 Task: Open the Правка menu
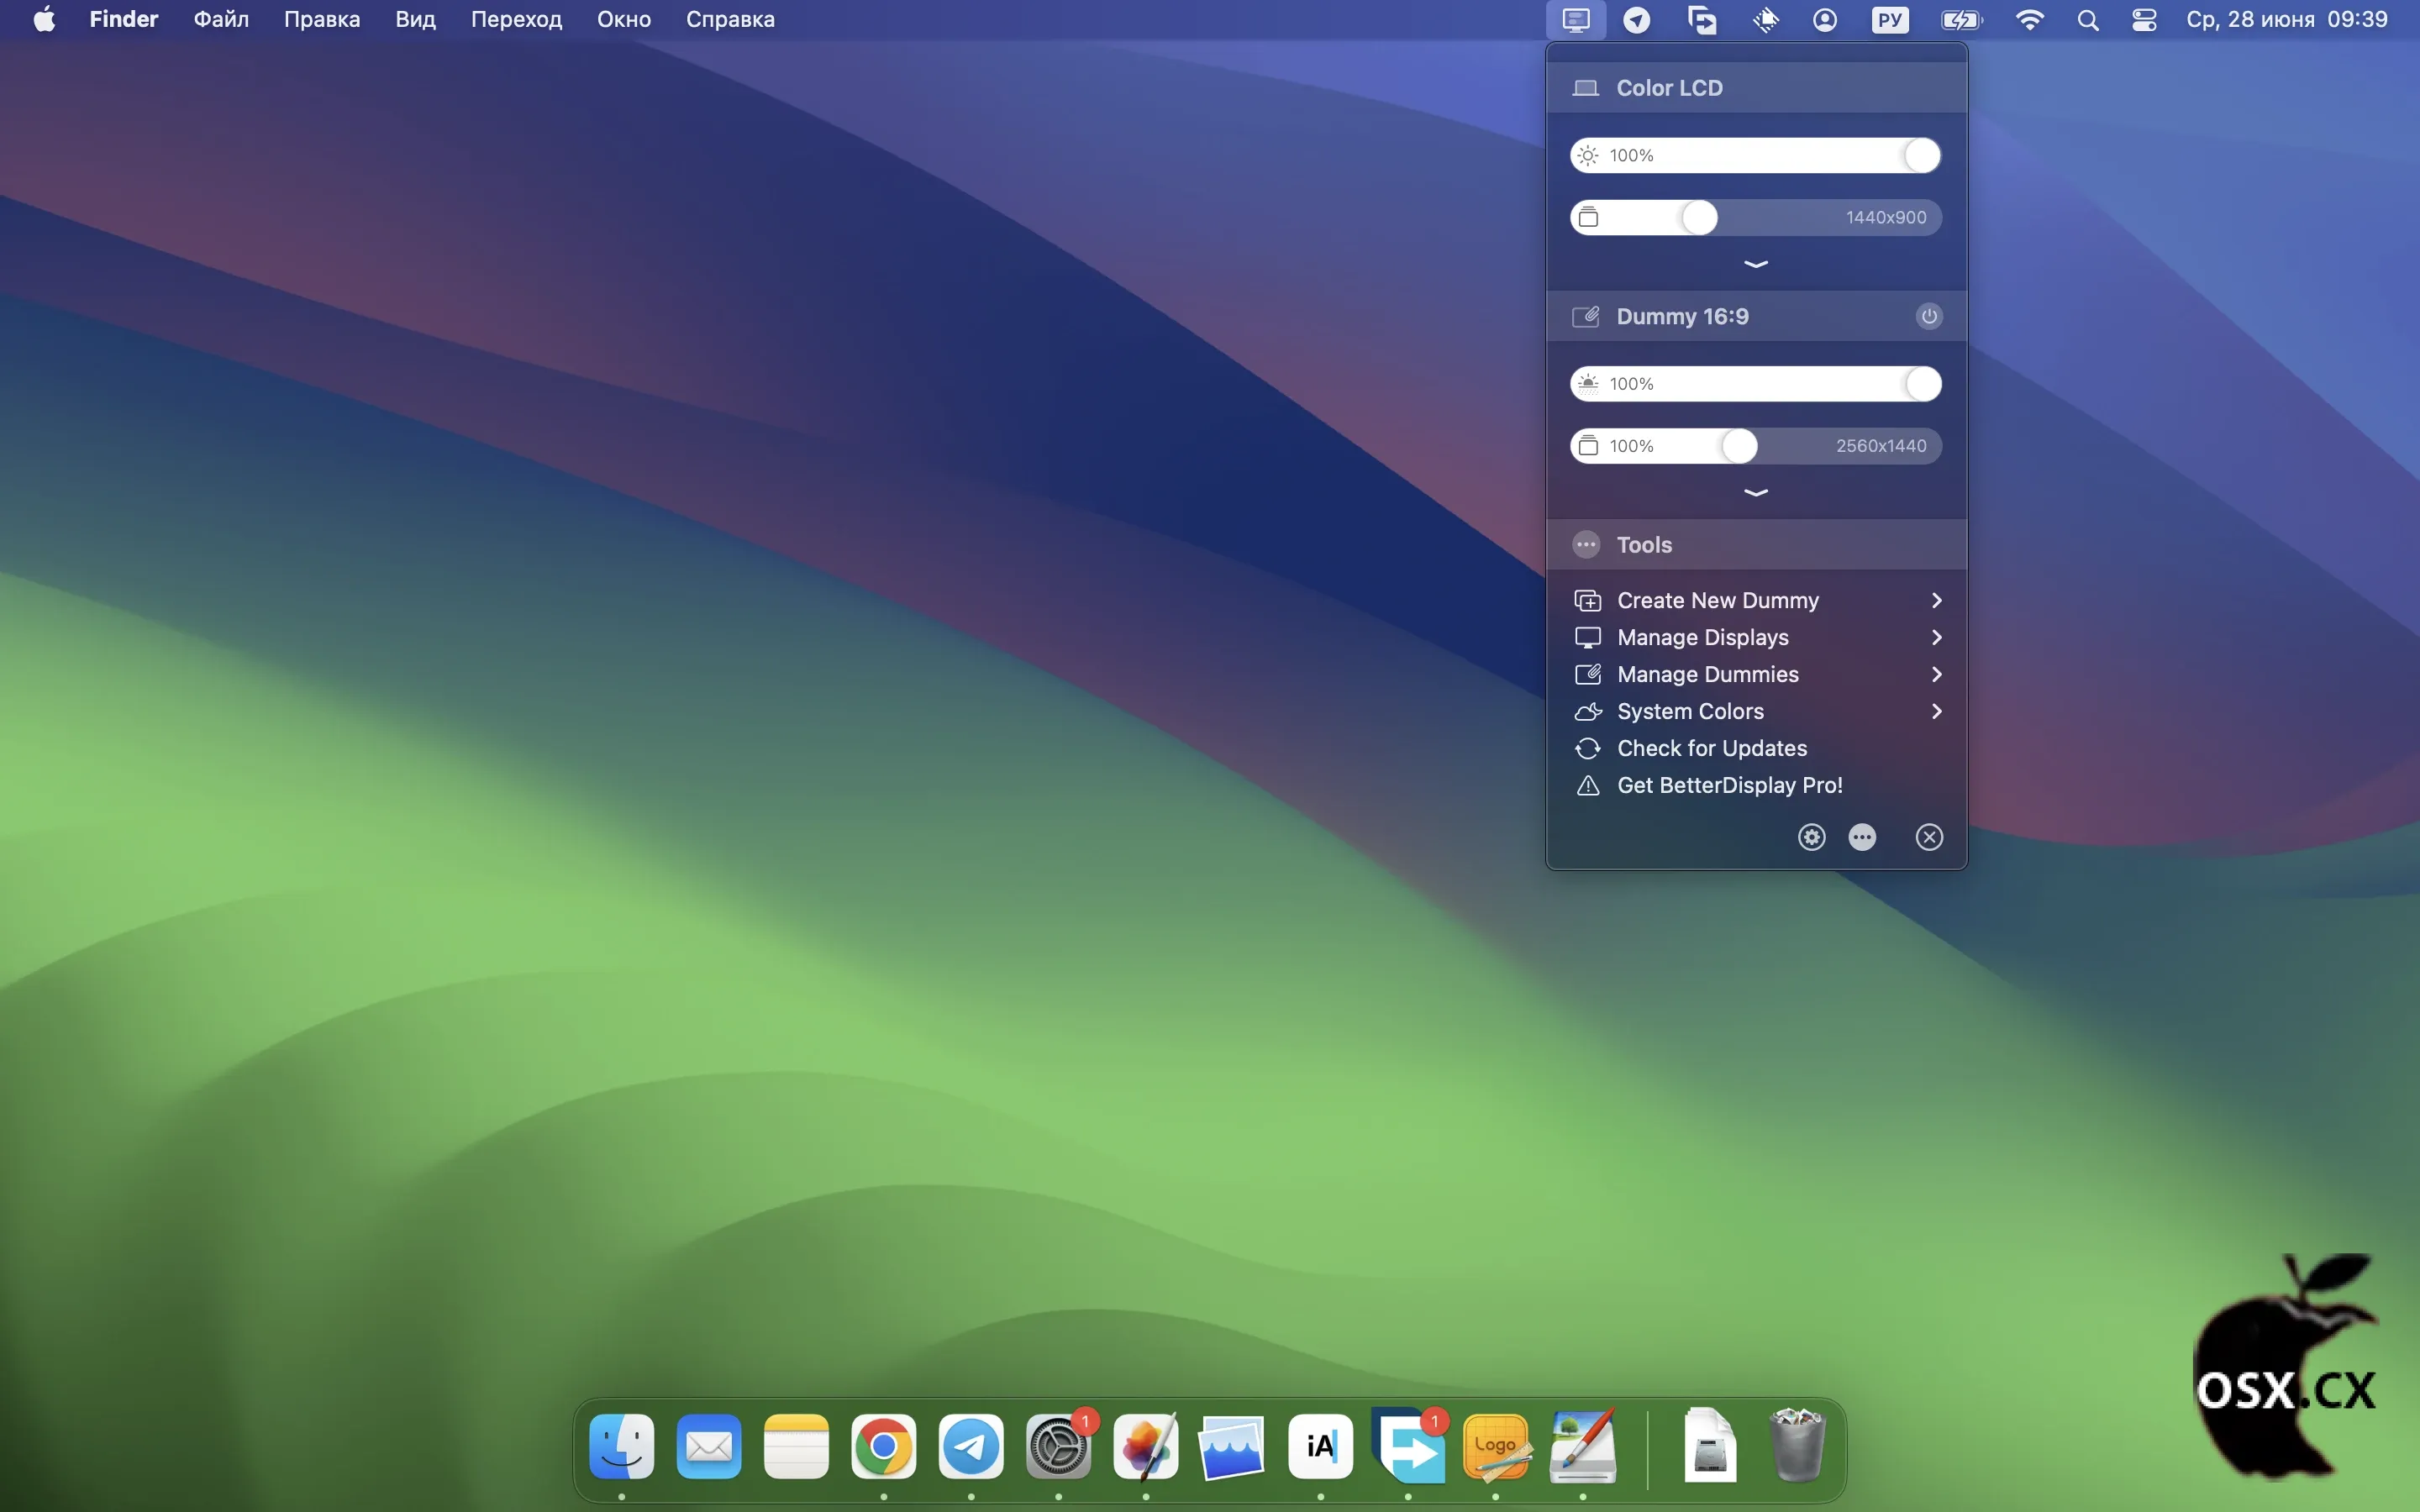pyautogui.click(x=322, y=20)
